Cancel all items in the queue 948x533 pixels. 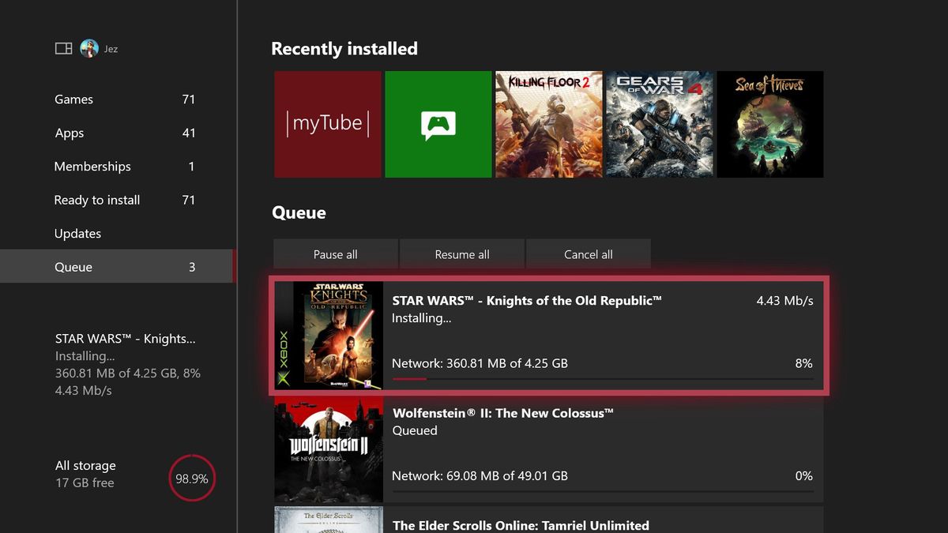[x=588, y=253]
